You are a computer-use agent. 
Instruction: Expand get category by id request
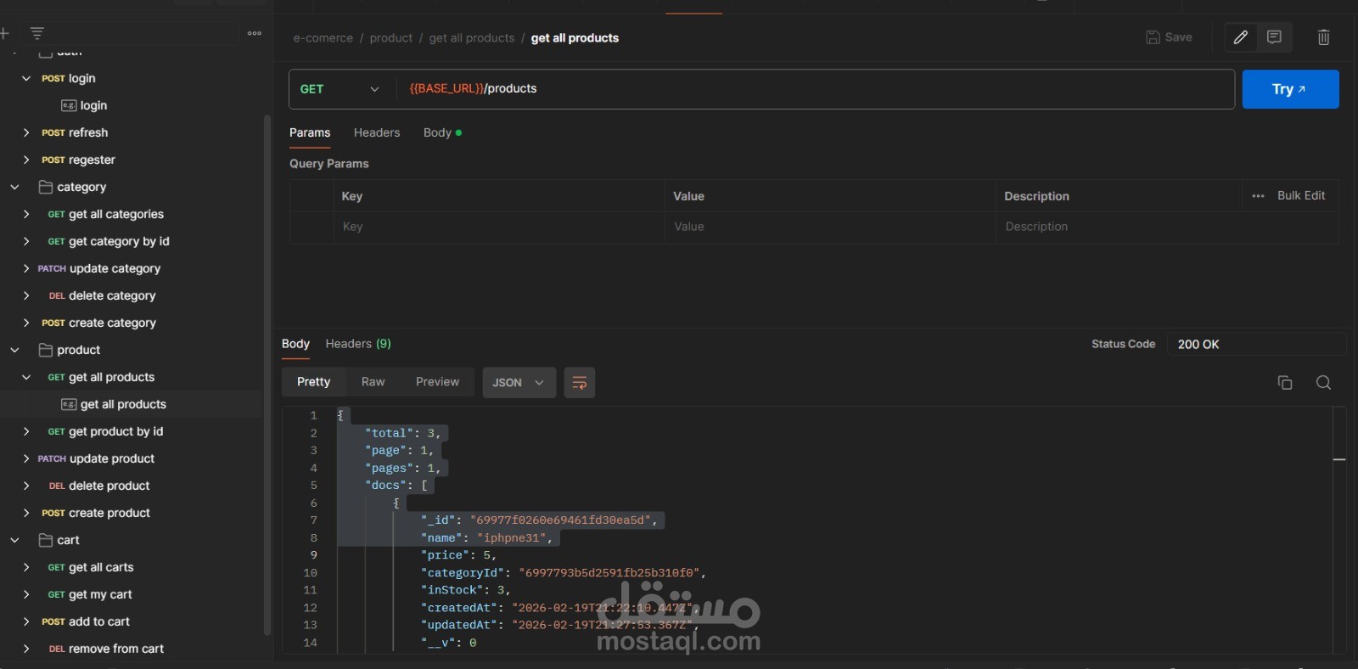[26, 241]
